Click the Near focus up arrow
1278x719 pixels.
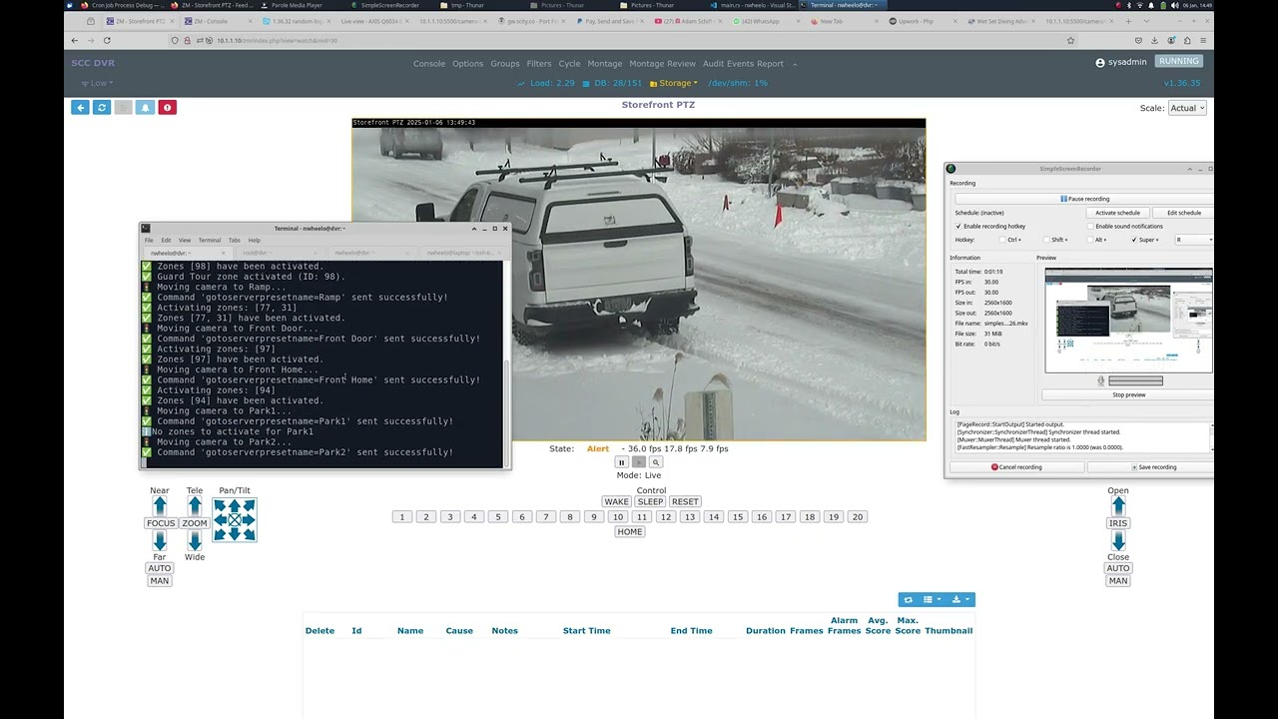click(160, 506)
